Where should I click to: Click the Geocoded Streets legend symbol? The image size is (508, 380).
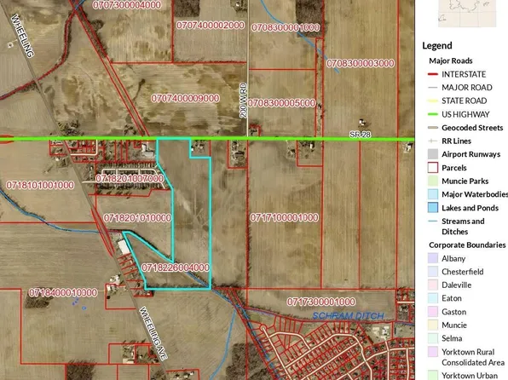(432, 128)
